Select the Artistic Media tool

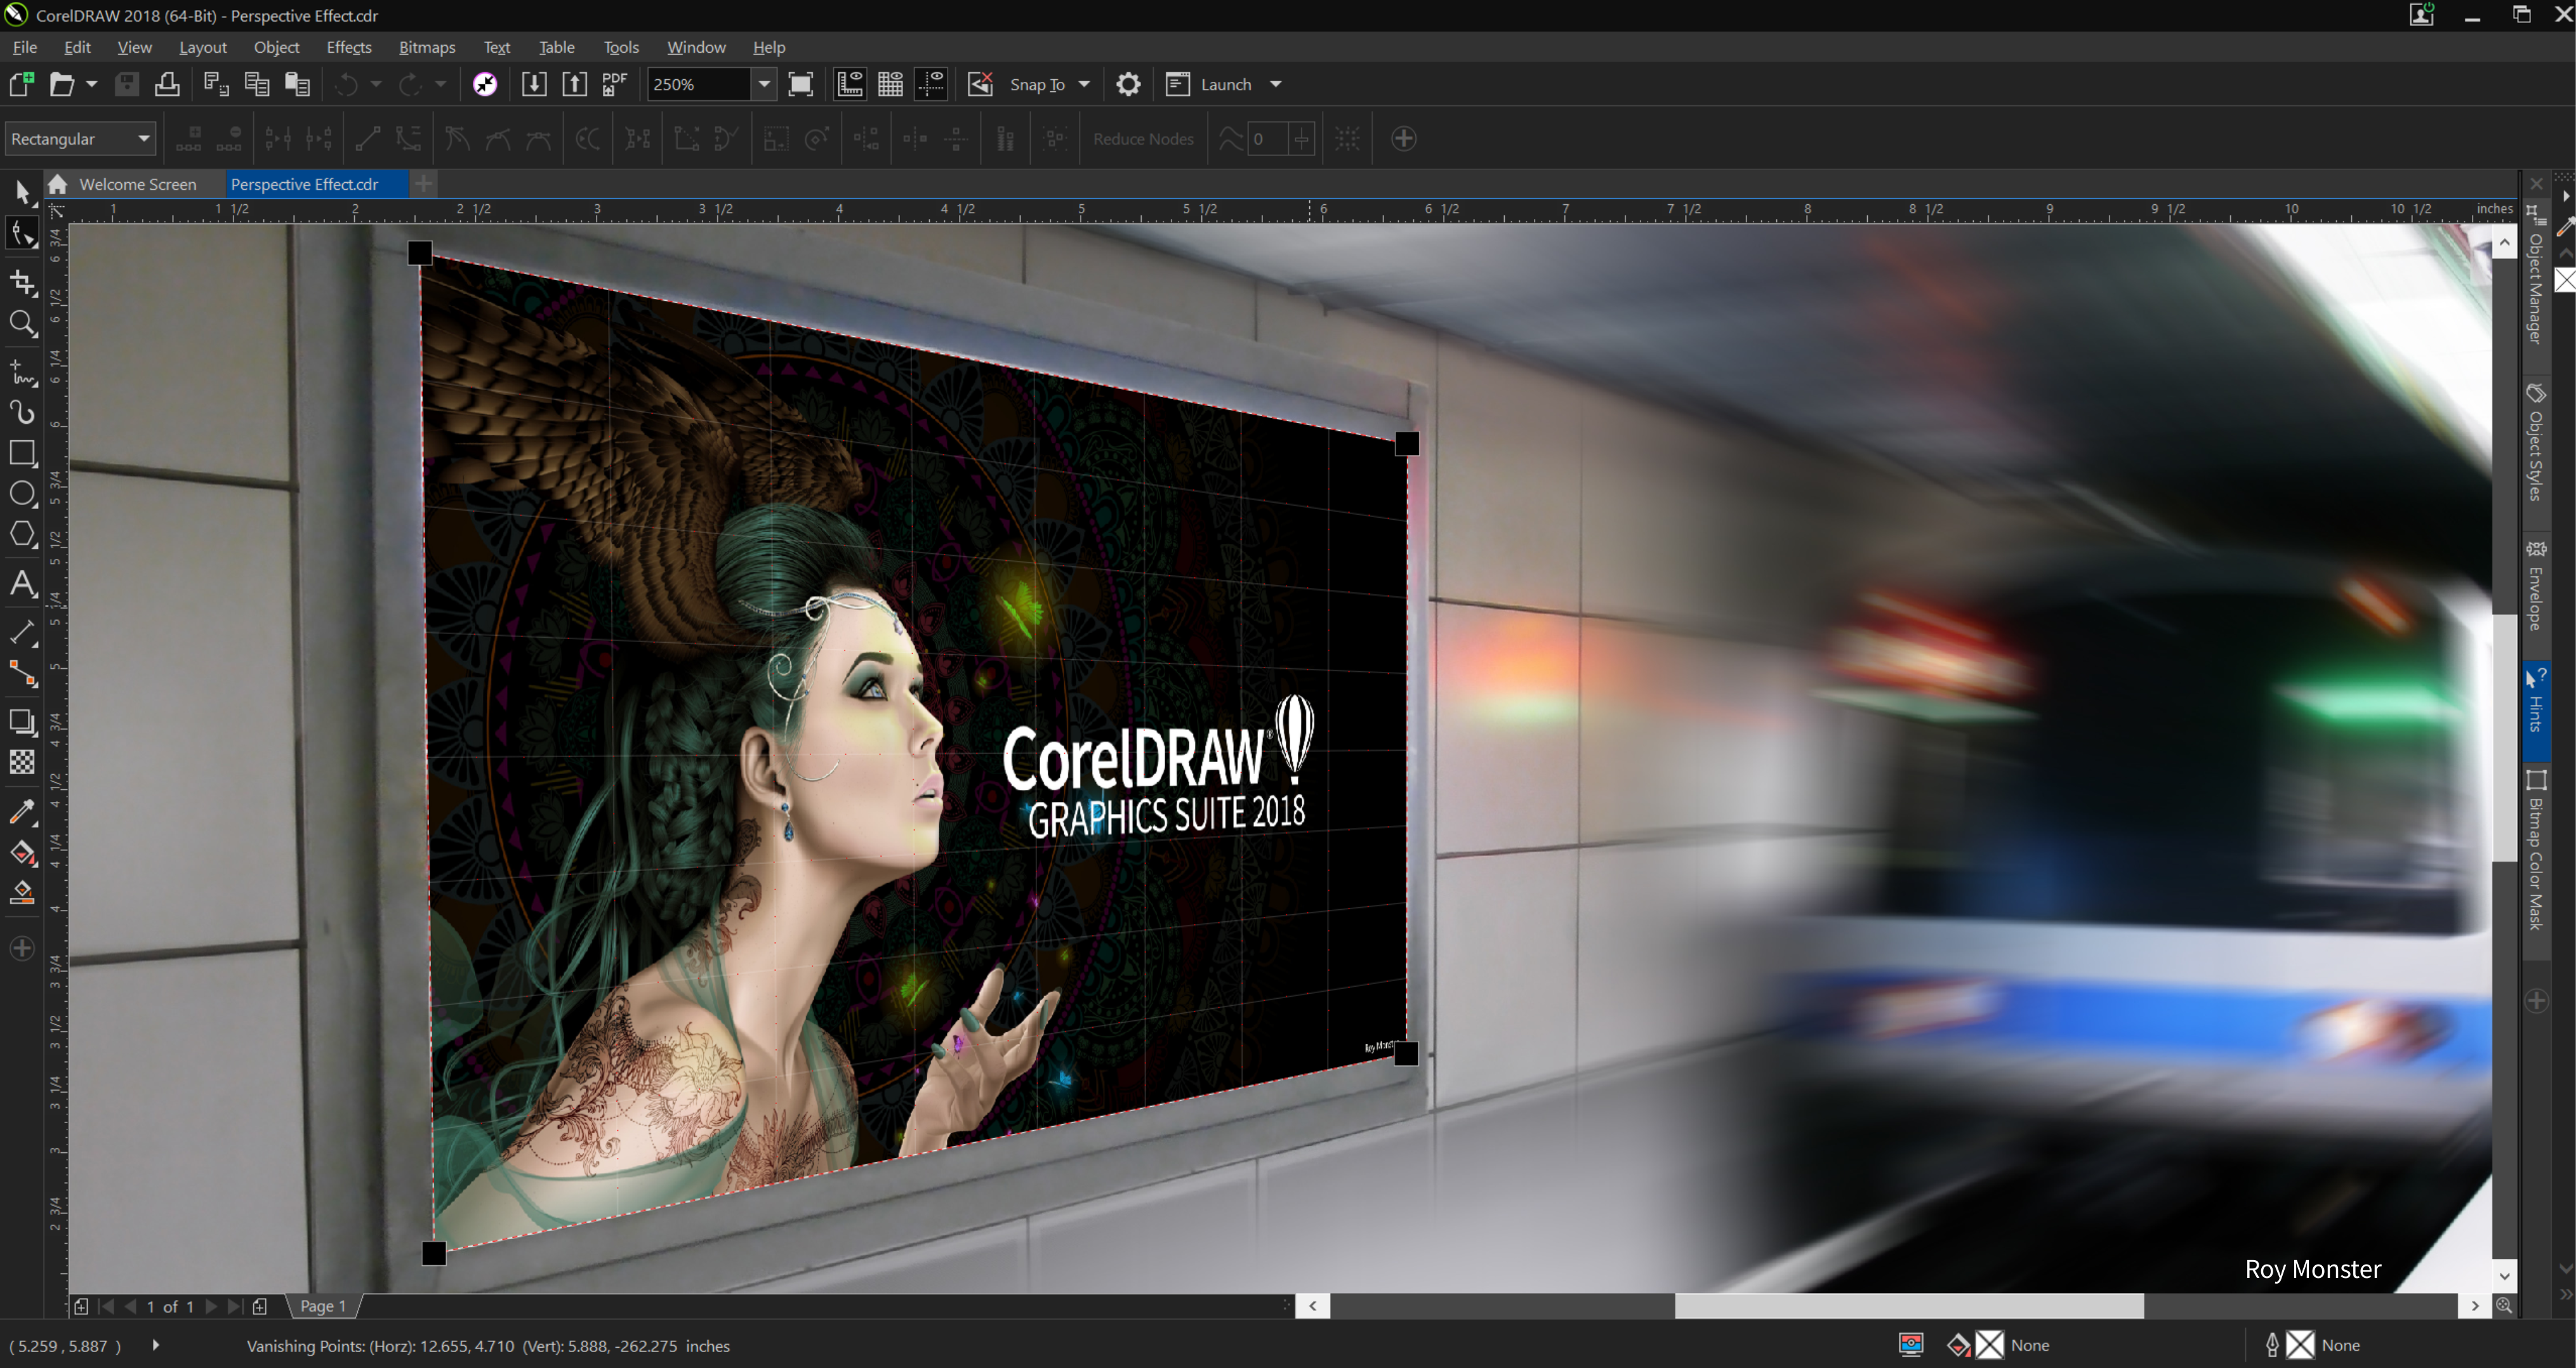click(22, 412)
